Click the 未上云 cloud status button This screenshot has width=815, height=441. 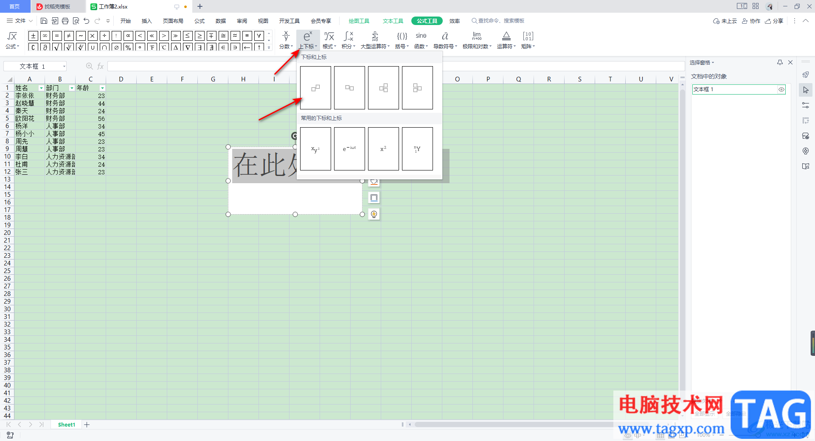point(725,21)
